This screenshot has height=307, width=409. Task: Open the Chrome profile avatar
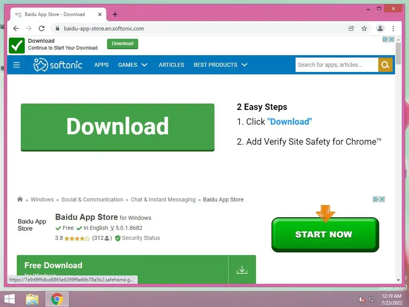click(x=380, y=28)
